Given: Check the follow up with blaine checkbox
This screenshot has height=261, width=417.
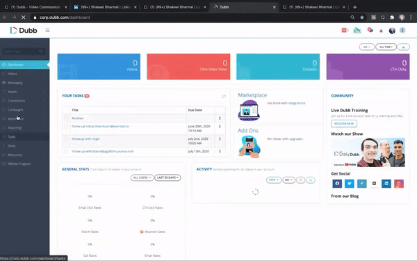Looking at the screenshot, I should tap(66, 151).
